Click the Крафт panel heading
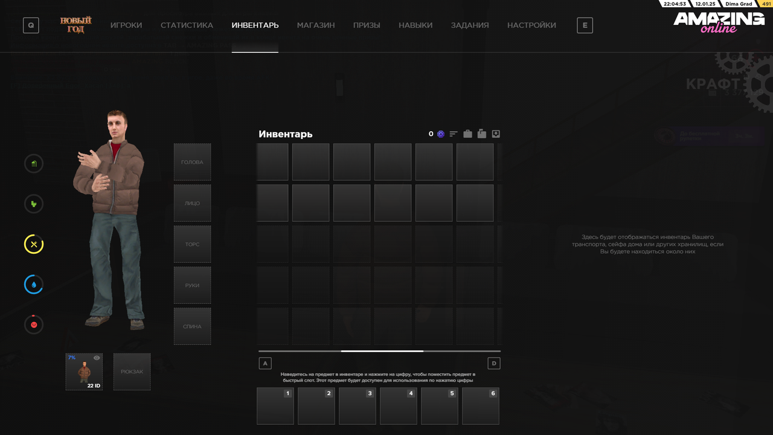This screenshot has width=773, height=435. (713, 84)
